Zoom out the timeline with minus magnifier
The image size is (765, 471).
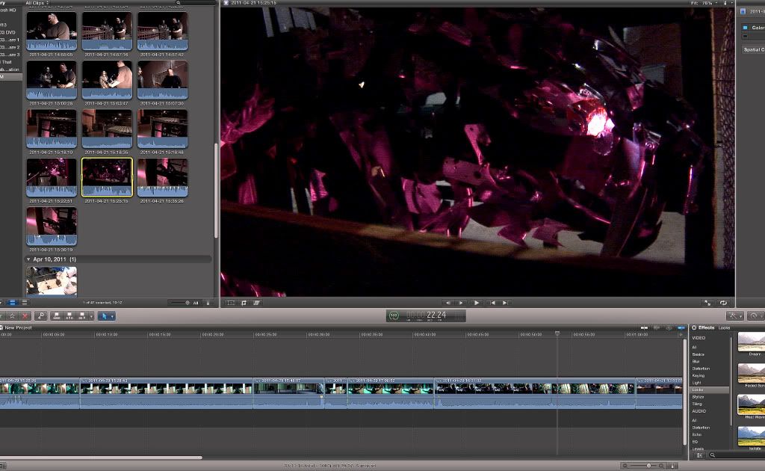tap(625, 466)
